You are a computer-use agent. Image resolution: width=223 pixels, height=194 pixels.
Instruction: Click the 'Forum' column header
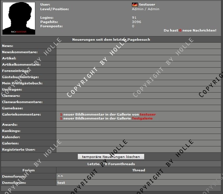pyautogui.click(x=28, y=170)
